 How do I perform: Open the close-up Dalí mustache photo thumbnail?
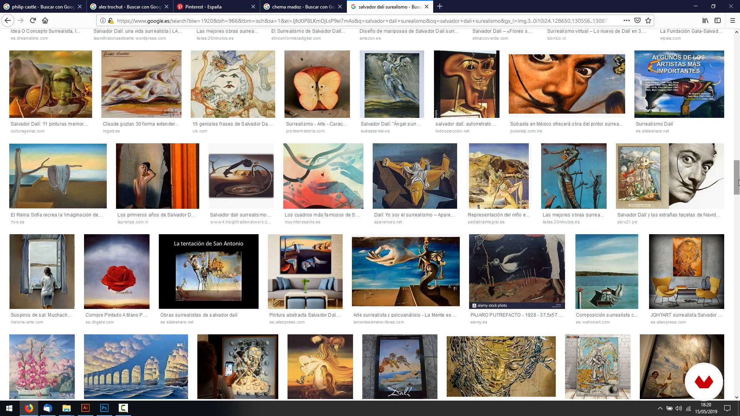click(x=567, y=84)
